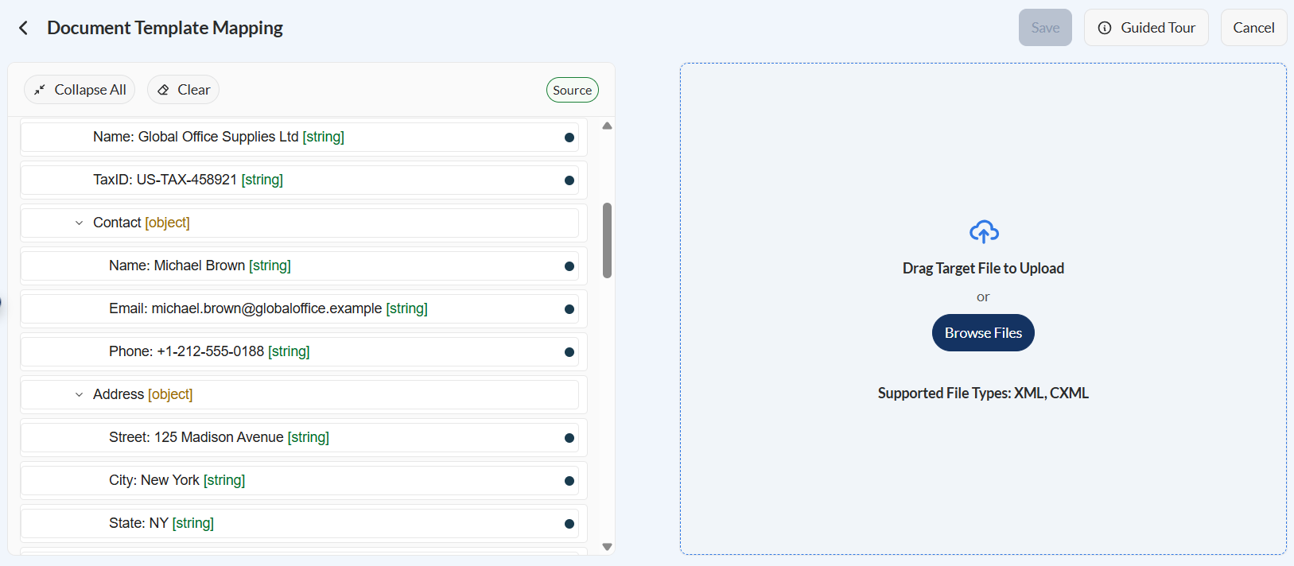Screen dimensions: 1294x566
Task: Collapse the Contact object node
Action: point(79,223)
